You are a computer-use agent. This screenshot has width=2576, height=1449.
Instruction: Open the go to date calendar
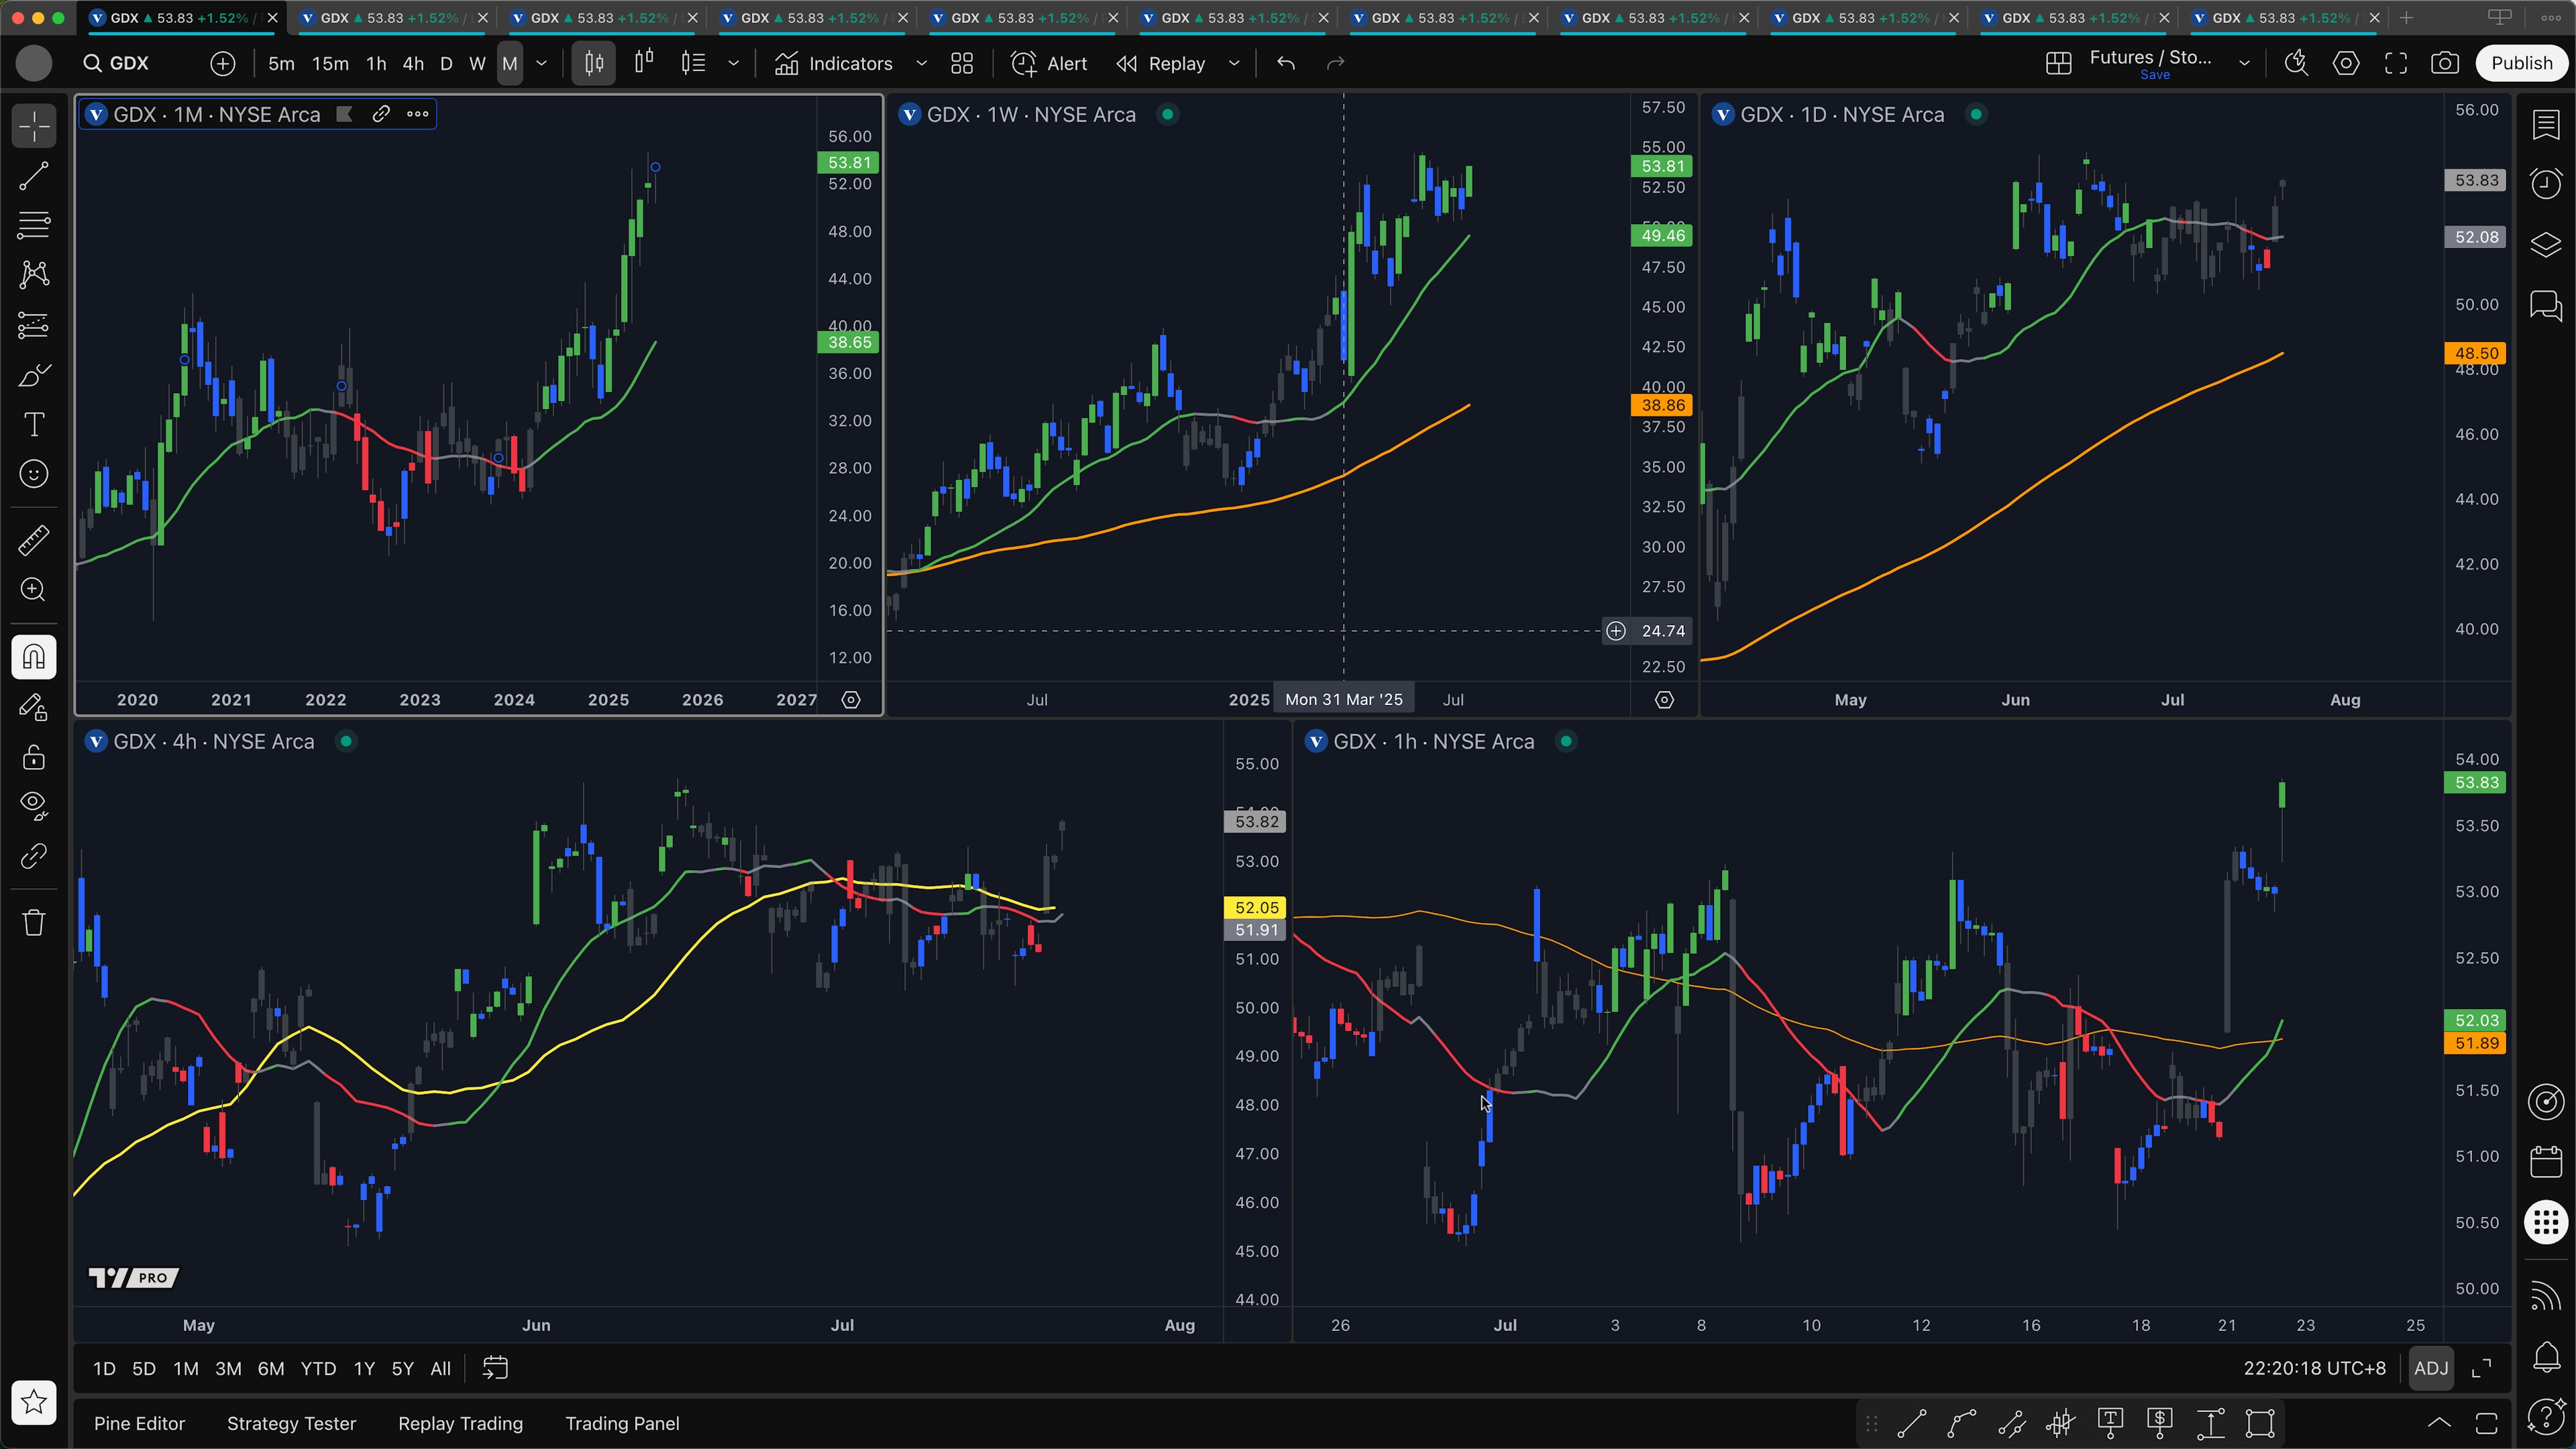(495, 1368)
